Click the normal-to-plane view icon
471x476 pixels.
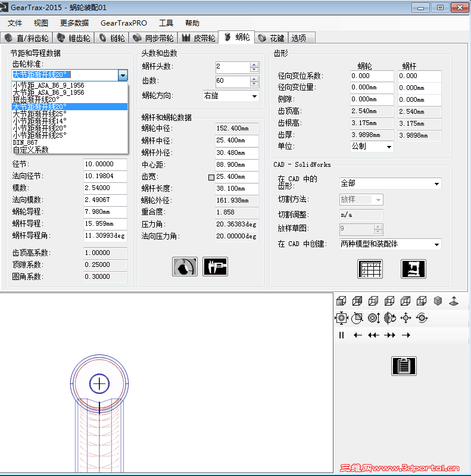[x=454, y=301]
